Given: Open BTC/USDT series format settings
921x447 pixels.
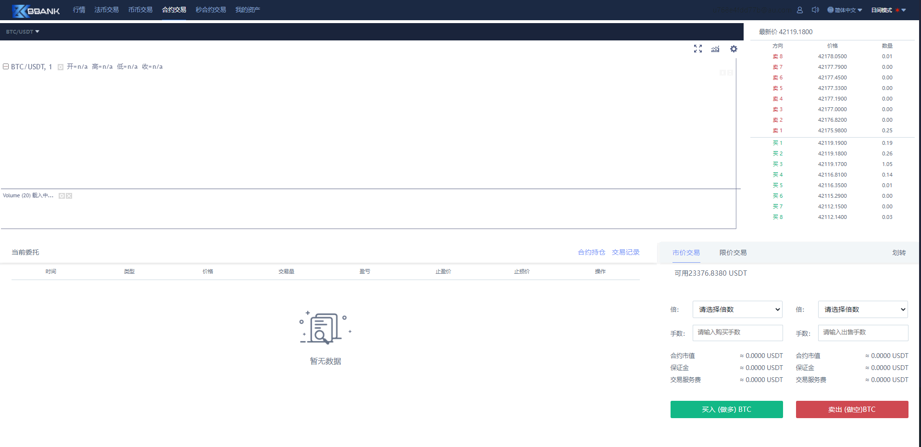Looking at the screenshot, I should (61, 67).
